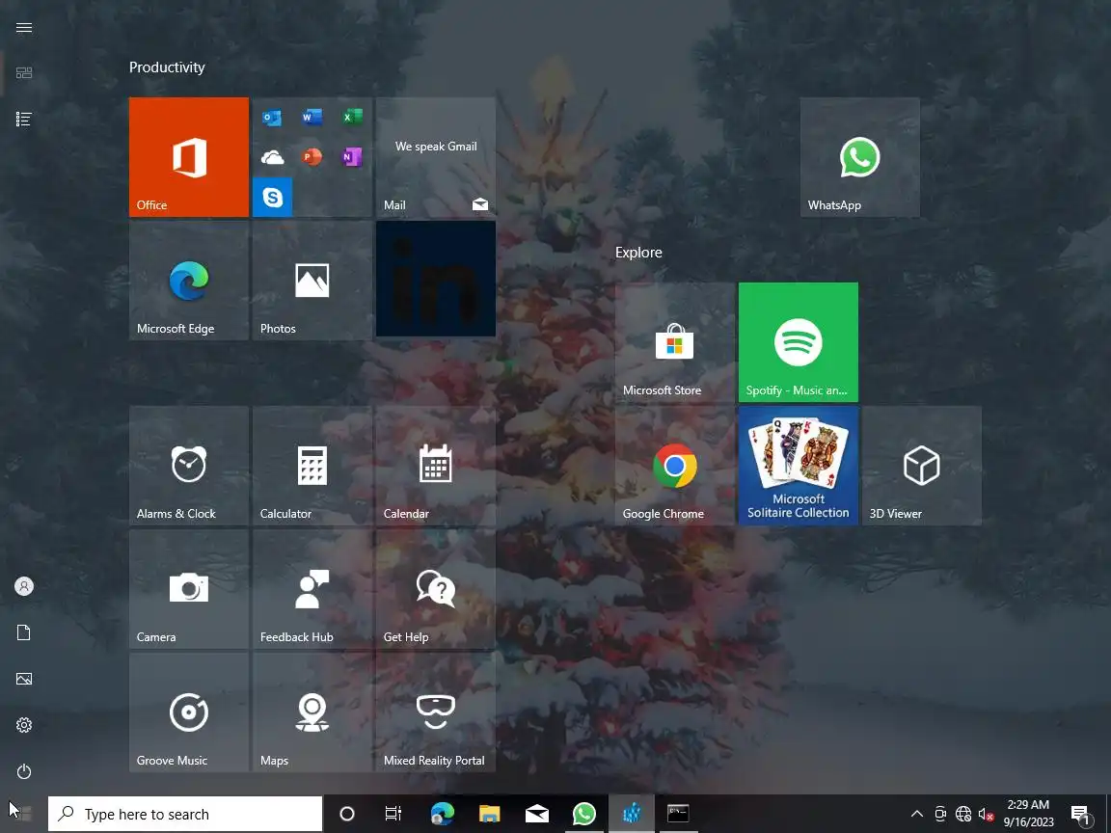Open the WhatsApp tile
Screen dimensions: 1111x833
tap(859, 156)
